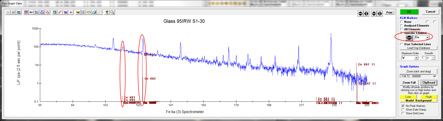The width and height of the screenshot is (443, 121).
Task: Select the None KLM markers option
Action: (x=401, y=22)
